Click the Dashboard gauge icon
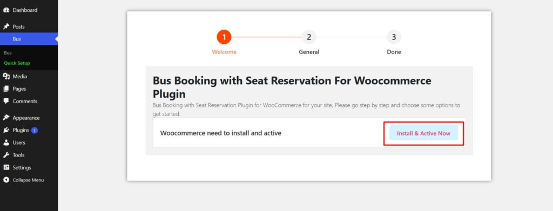This screenshot has height=211, width=553. pyautogui.click(x=6, y=10)
